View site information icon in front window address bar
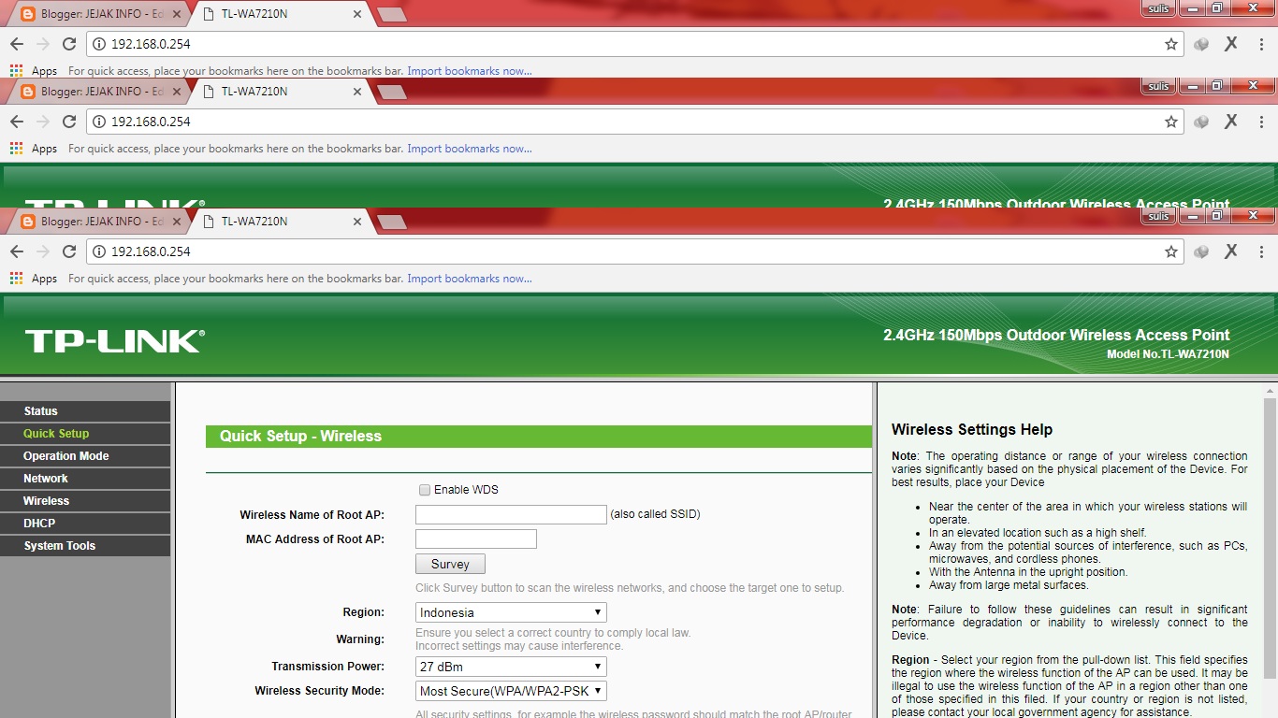The height and width of the screenshot is (718, 1278). (99, 251)
